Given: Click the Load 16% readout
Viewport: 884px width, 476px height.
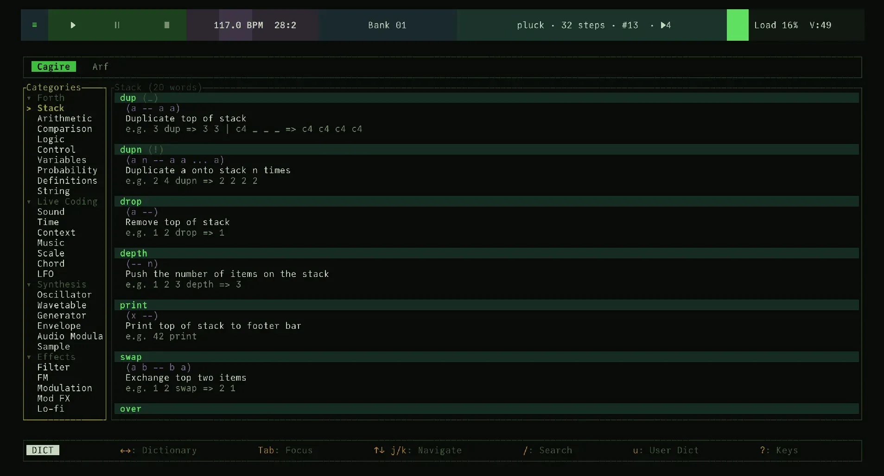Looking at the screenshot, I should click(776, 25).
